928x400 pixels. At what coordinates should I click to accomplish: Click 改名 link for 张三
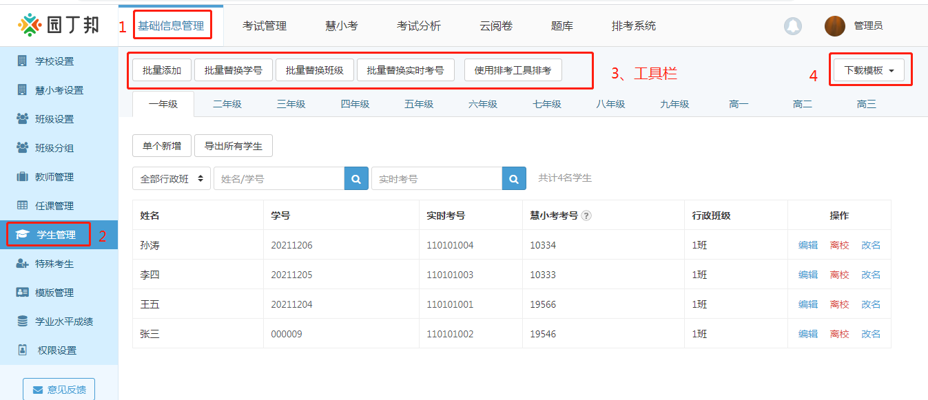[871, 334]
